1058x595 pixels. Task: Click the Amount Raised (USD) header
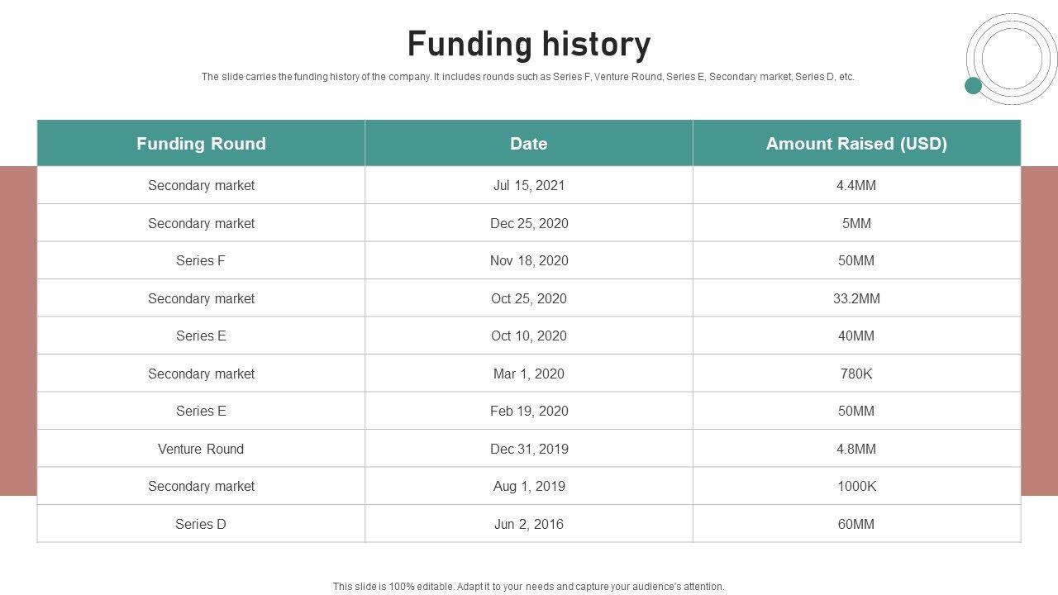click(856, 143)
